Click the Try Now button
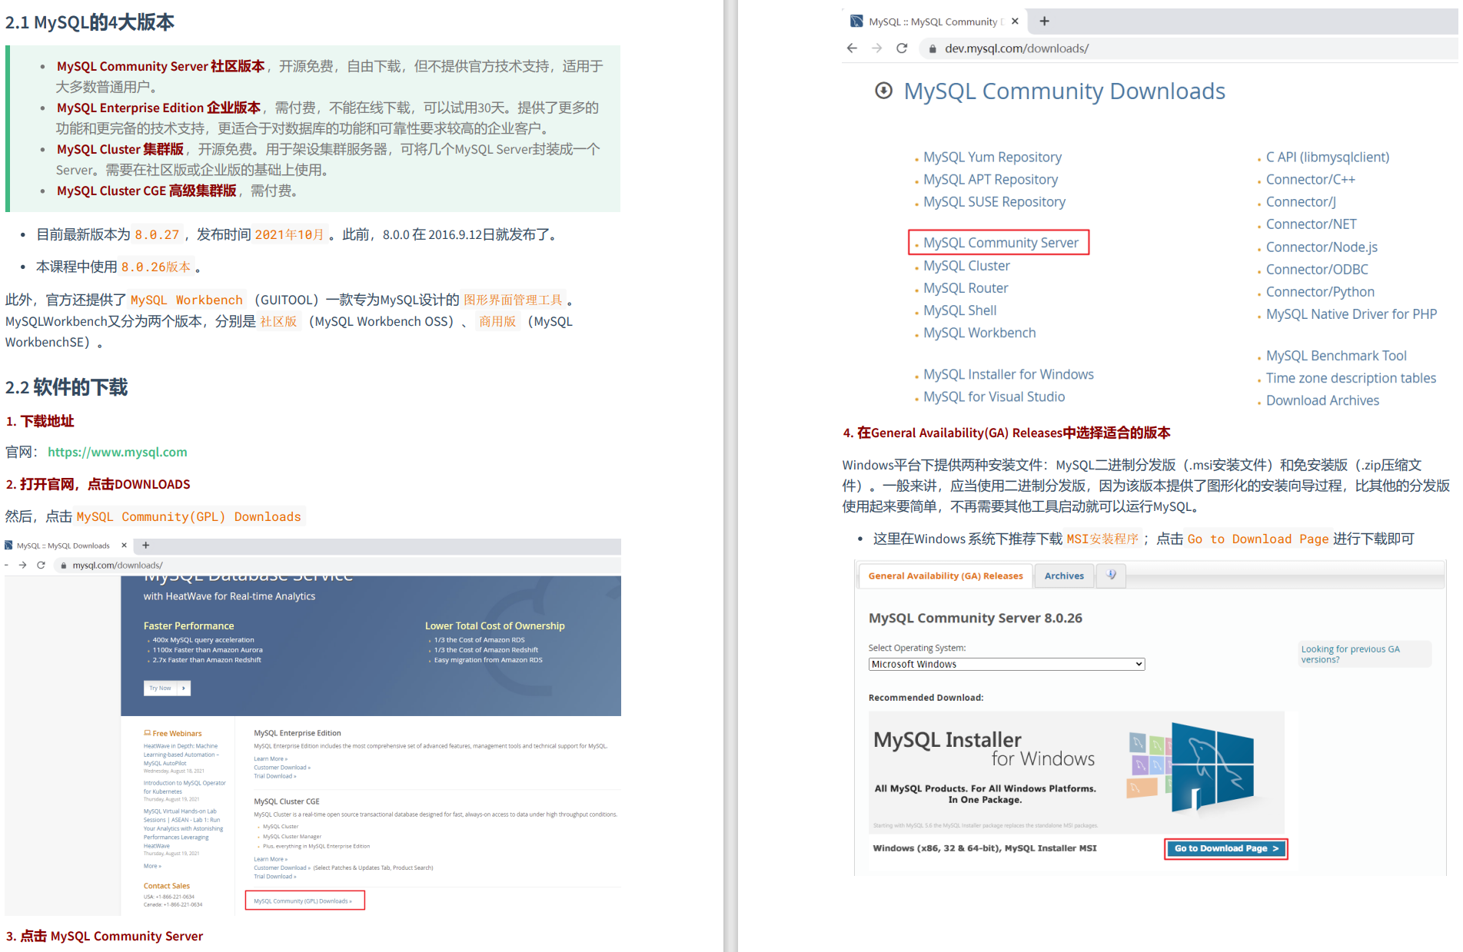 (x=167, y=688)
